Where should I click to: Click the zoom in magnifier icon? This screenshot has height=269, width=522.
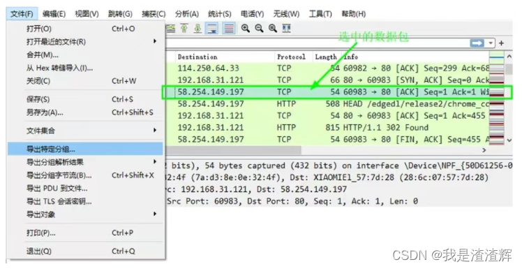(246, 29)
